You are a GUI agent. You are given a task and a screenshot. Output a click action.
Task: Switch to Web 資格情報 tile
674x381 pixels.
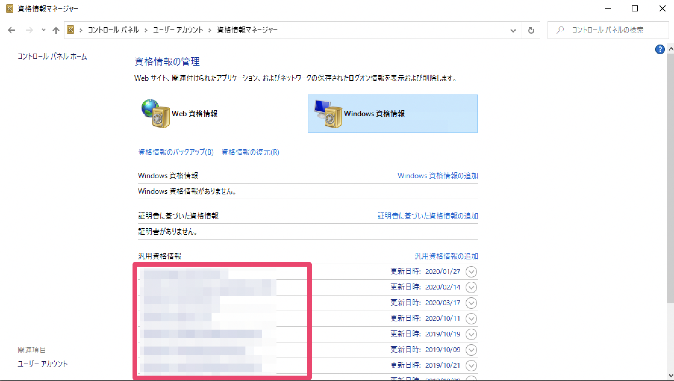click(220, 114)
